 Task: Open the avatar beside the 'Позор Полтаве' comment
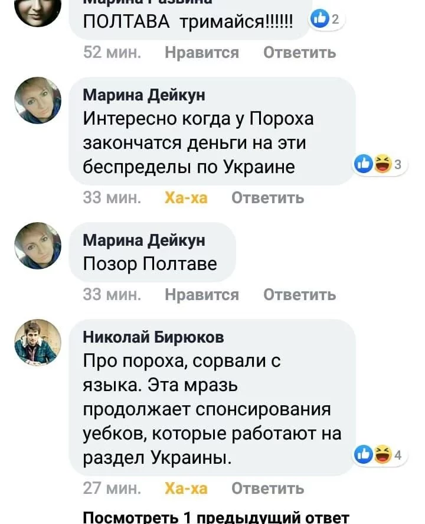click(38, 245)
